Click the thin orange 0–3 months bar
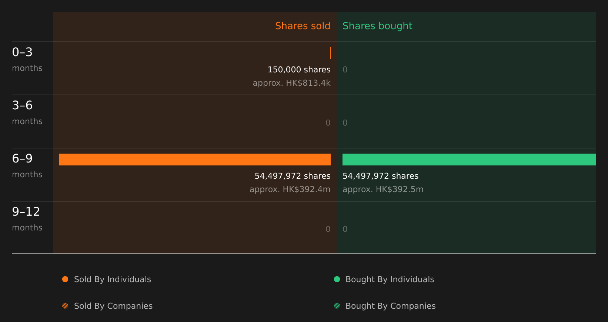Screen dimensions: 608x322 [x=330, y=53]
